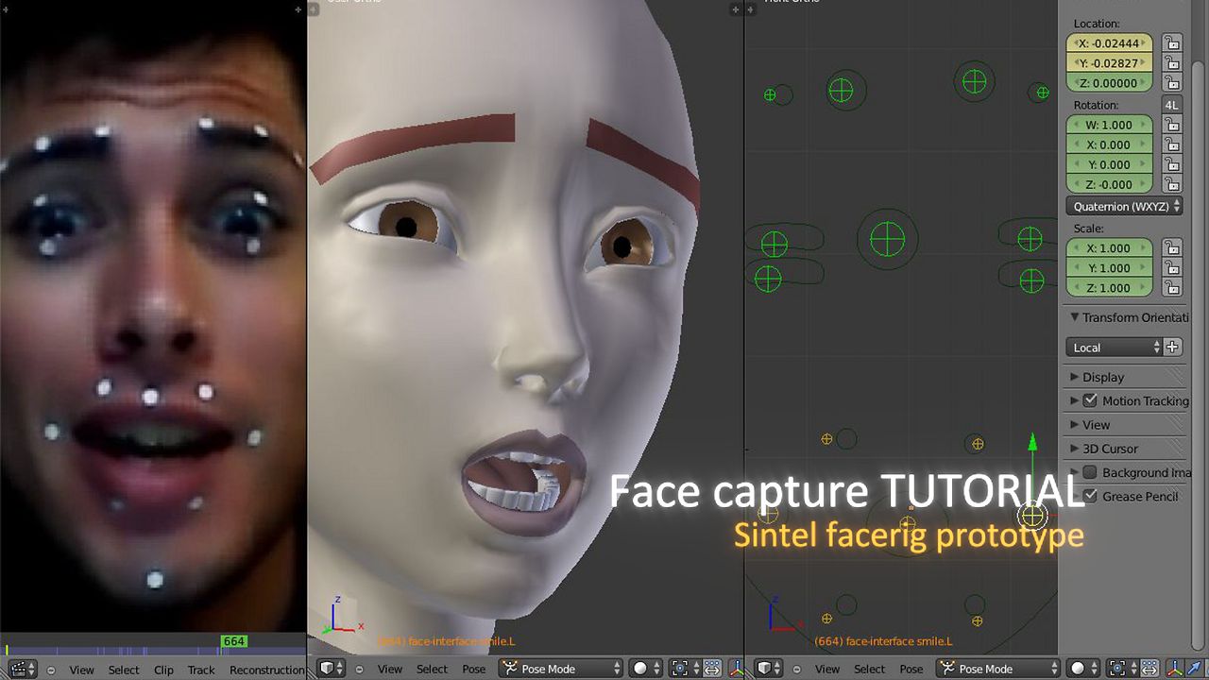Open the Local transform orientation dropdown
Image resolution: width=1209 pixels, height=680 pixels.
pos(1115,348)
